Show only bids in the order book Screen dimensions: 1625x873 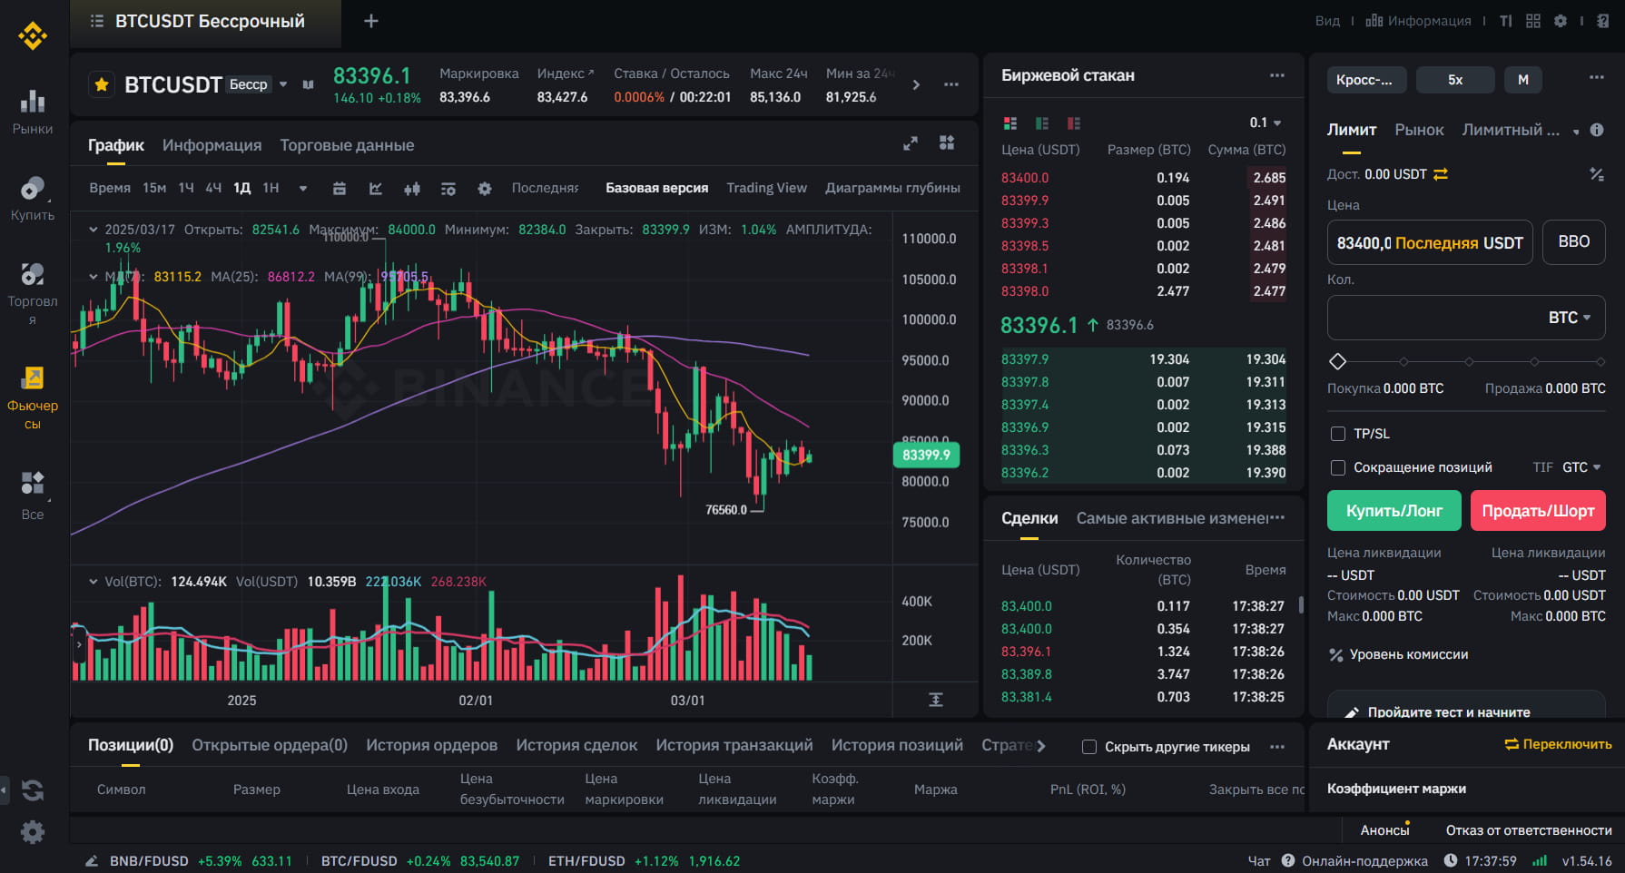click(x=1042, y=123)
